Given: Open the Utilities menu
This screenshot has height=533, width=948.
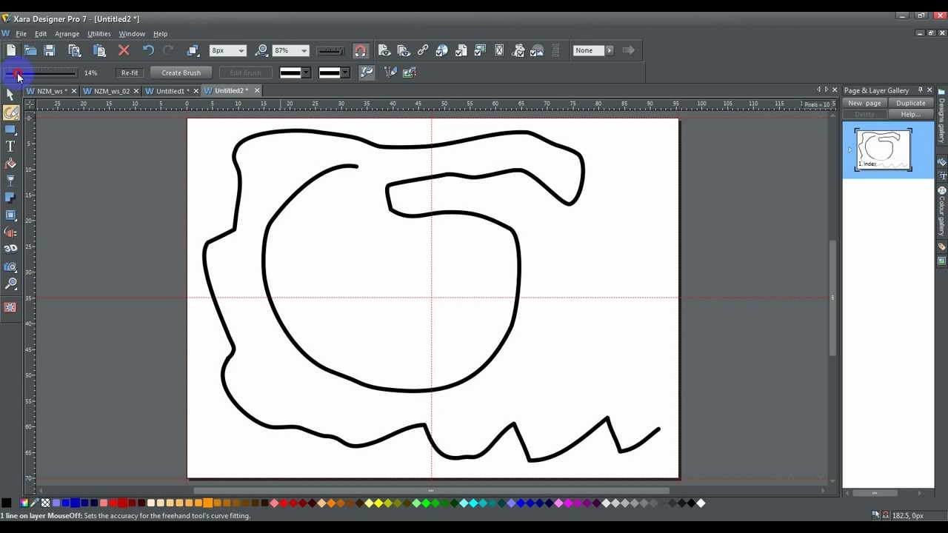Looking at the screenshot, I should tap(99, 33).
